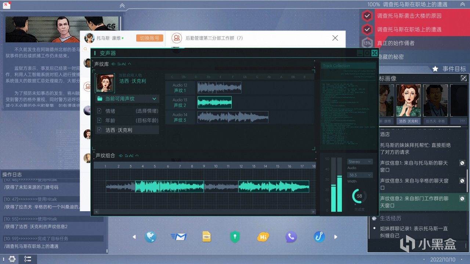Open the green shield security app
Image resolution: width=470 pixels, height=264 pixels.
pyautogui.click(x=235, y=237)
